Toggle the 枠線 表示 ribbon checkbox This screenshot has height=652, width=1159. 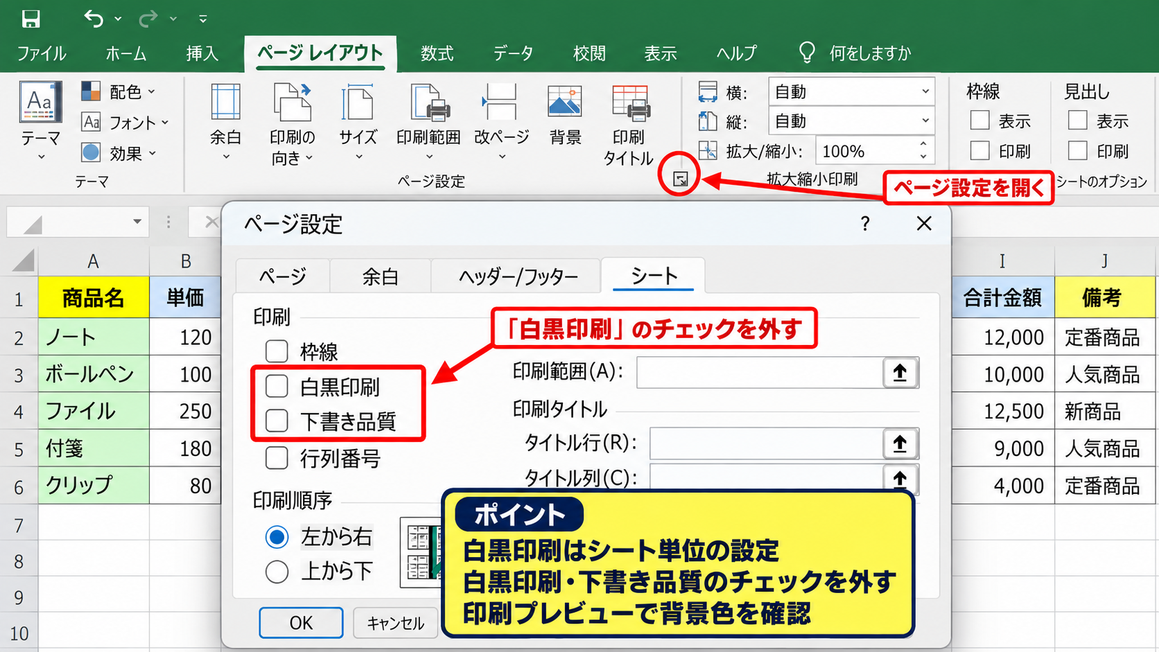pyautogui.click(x=979, y=121)
